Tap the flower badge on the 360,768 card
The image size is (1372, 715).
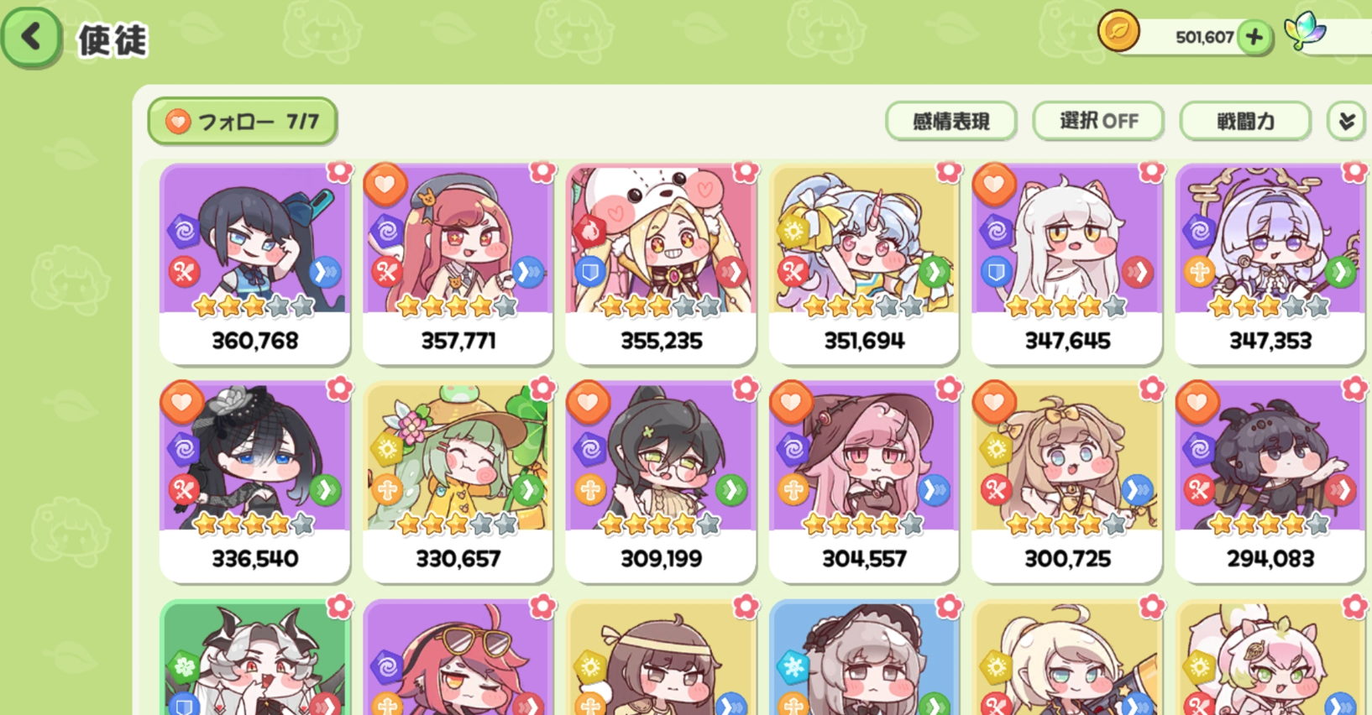(339, 171)
